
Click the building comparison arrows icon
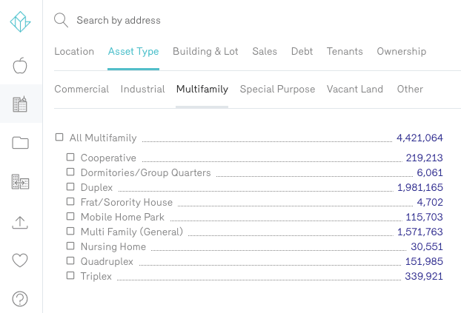21,182
